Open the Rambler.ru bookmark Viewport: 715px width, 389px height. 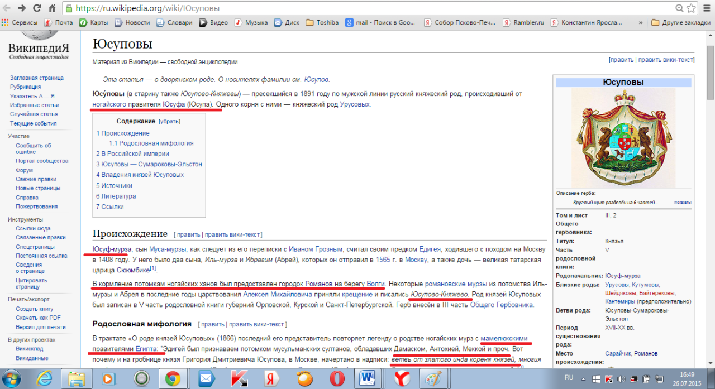coord(523,22)
